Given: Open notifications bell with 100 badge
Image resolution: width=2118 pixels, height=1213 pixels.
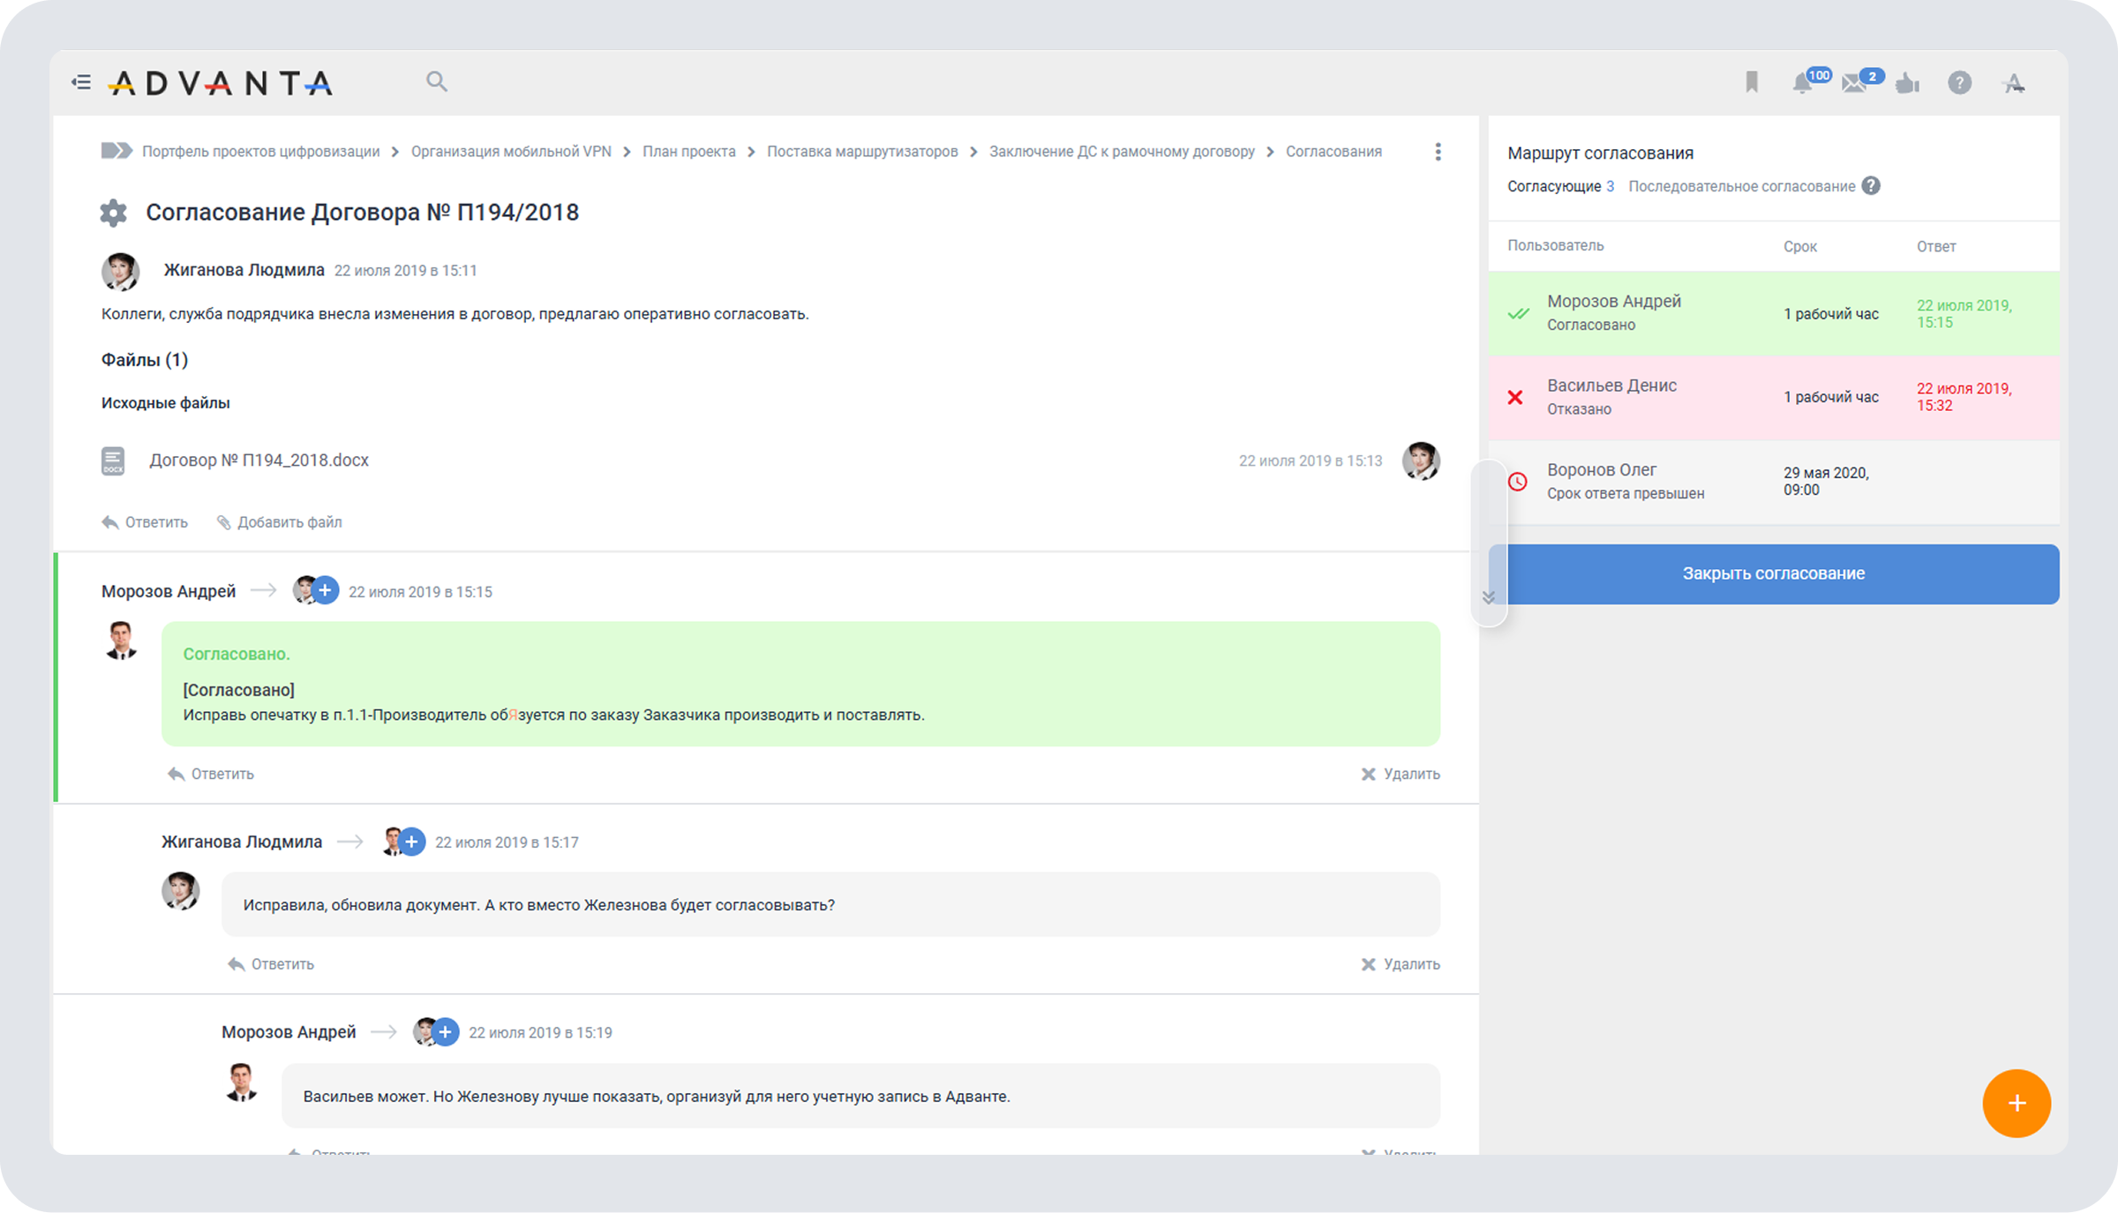Looking at the screenshot, I should click(x=1802, y=84).
